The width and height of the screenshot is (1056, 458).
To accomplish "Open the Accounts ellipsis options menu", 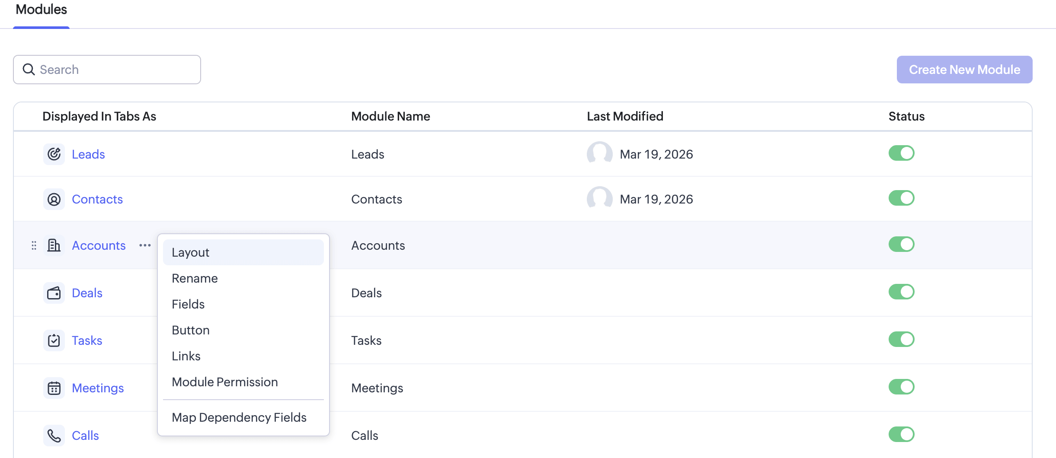I will [x=144, y=245].
